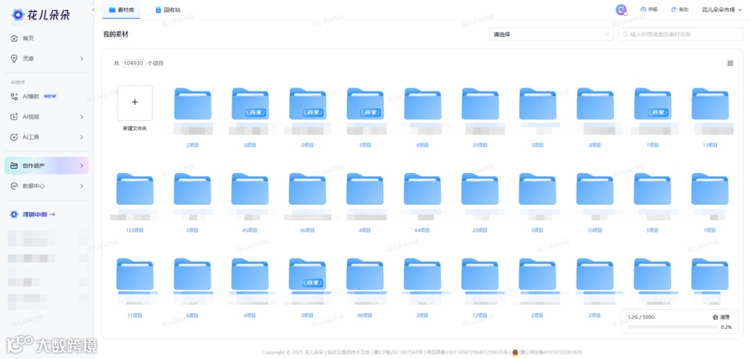Open the 花儿朵朵市场 account dropdown
The height and width of the screenshot is (359, 751).
(x=722, y=10)
